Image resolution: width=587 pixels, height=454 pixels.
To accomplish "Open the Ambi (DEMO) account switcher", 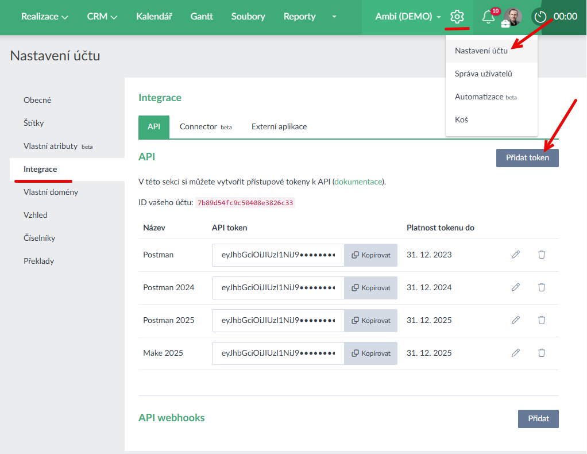I will click(x=408, y=17).
